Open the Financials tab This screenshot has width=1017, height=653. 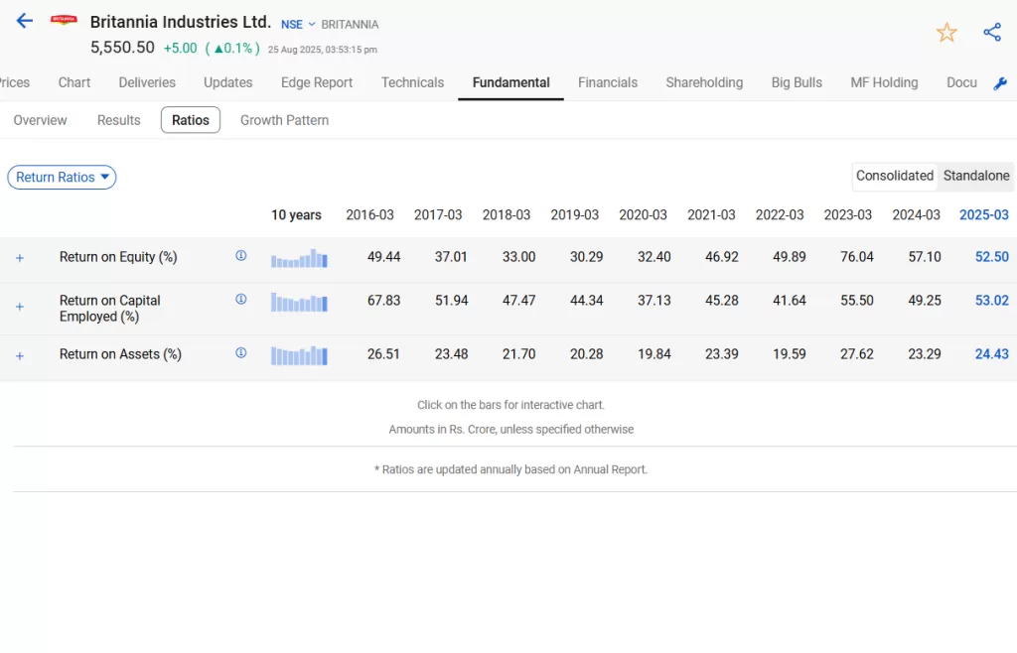click(x=608, y=83)
